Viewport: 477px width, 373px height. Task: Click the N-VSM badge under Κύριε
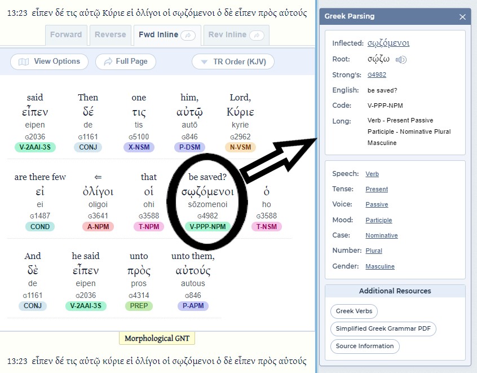point(240,147)
